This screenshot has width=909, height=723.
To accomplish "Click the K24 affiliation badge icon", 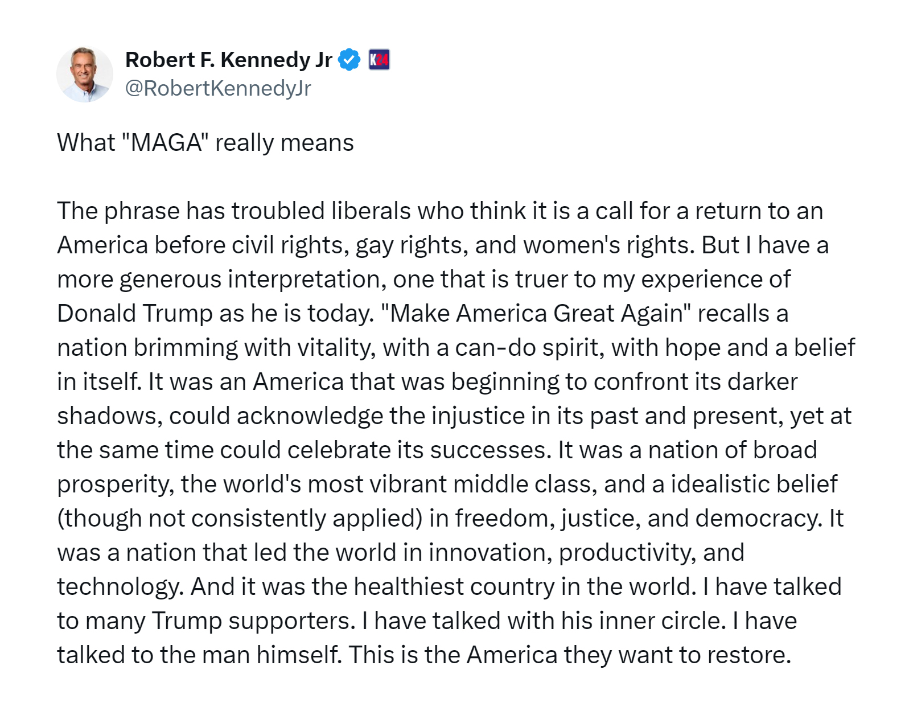I will (x=379, y=60).
